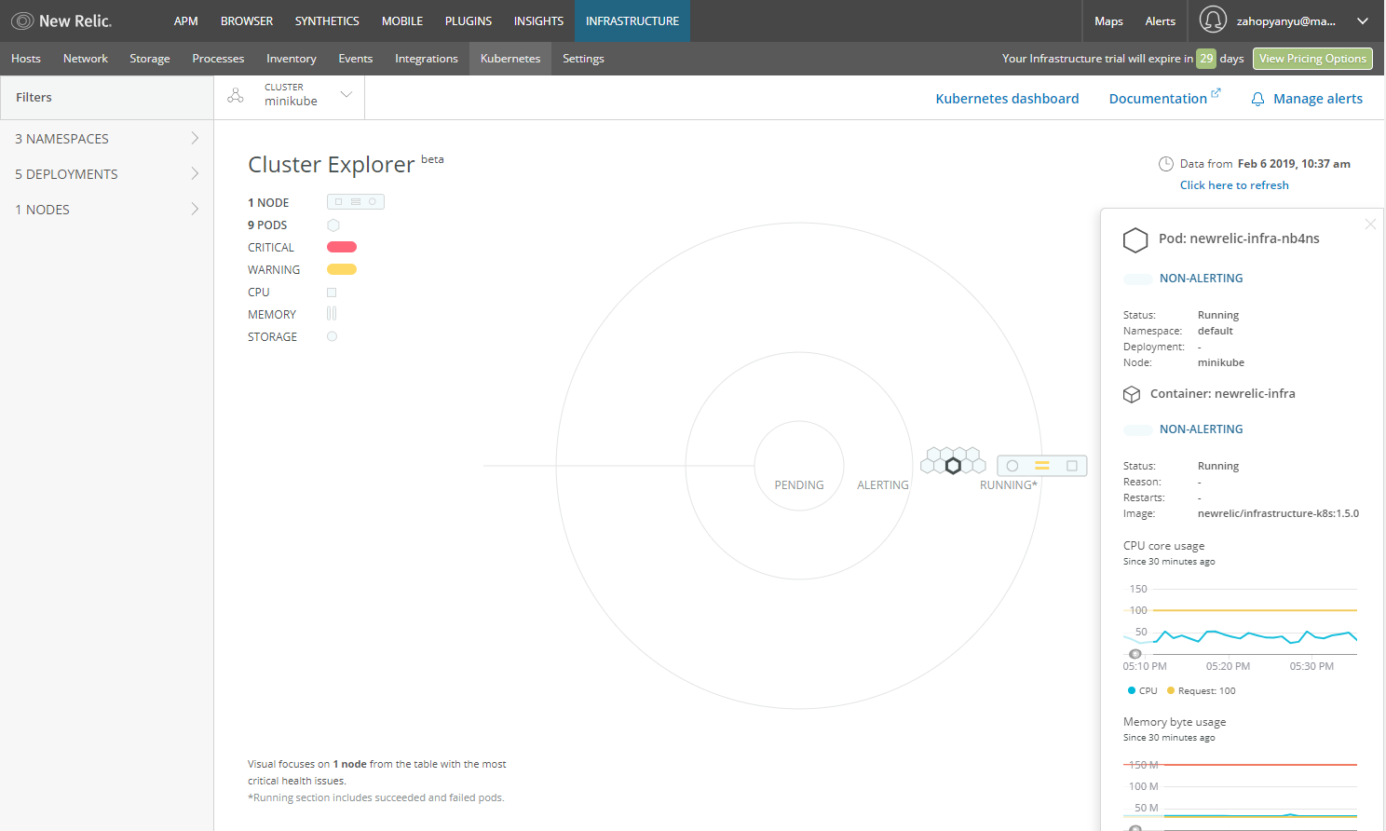Click the Manage alerts link
The image size is (1386, 831).
tap(1318, 99)
